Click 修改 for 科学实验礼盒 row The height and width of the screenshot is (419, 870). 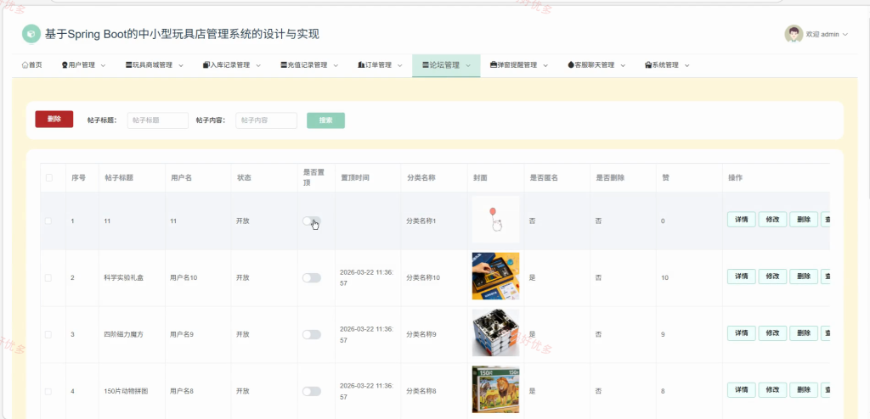coord(772,277)
